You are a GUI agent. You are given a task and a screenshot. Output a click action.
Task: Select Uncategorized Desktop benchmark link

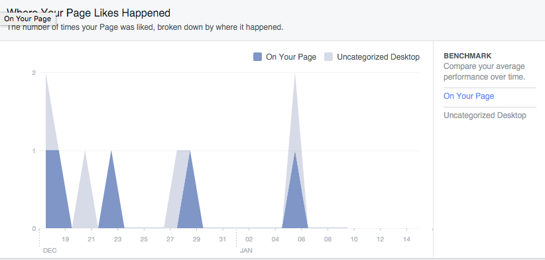485,115
